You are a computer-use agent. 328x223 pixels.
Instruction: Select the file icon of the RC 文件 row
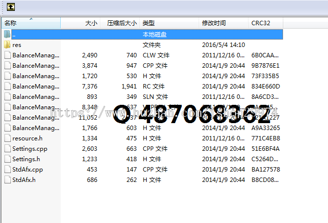pyautogui.click(x=7, y=86)
